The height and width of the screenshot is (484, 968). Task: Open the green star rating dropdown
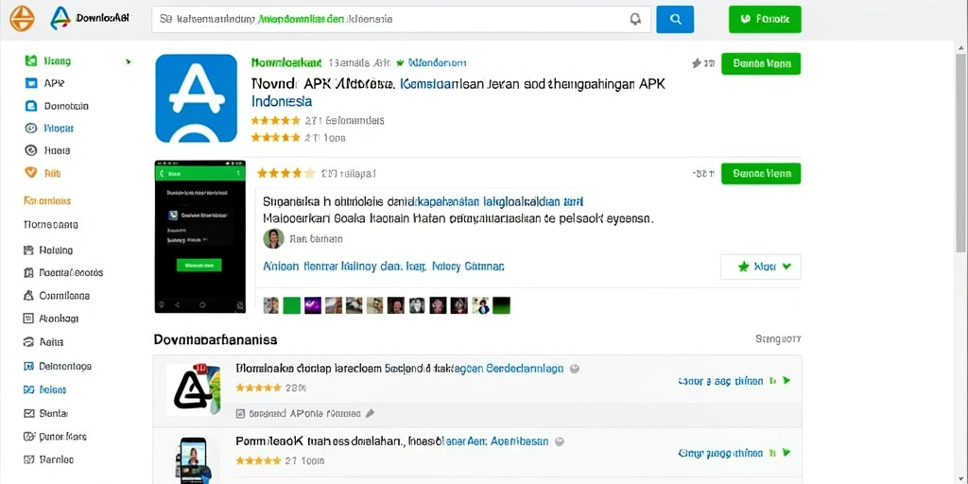[x=761, y=267]
